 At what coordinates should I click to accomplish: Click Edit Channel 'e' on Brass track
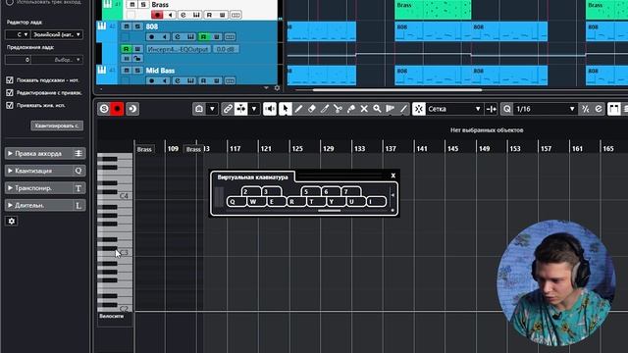click(x=183, y=15)
